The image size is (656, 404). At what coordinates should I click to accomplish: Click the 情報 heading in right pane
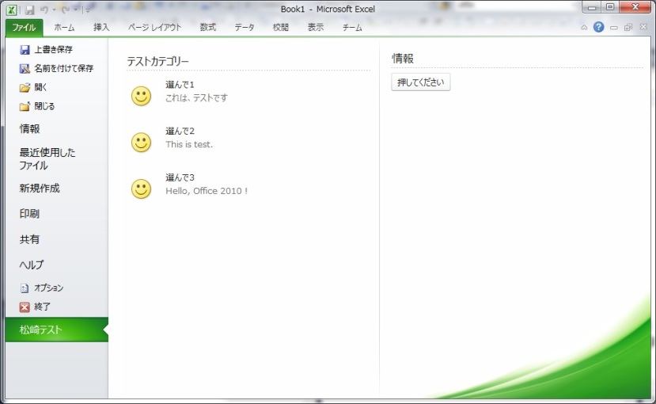pyautogui.click(x=403, y=59)
